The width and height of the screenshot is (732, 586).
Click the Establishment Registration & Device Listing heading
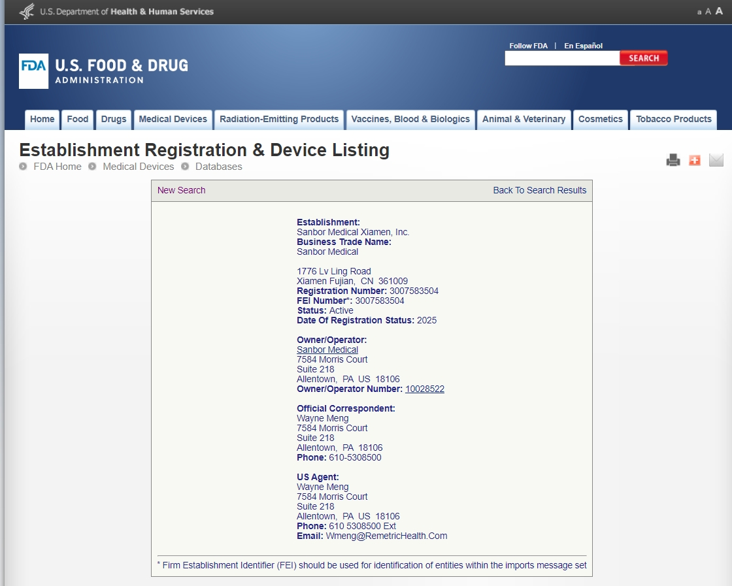click(x=205, y=150)
